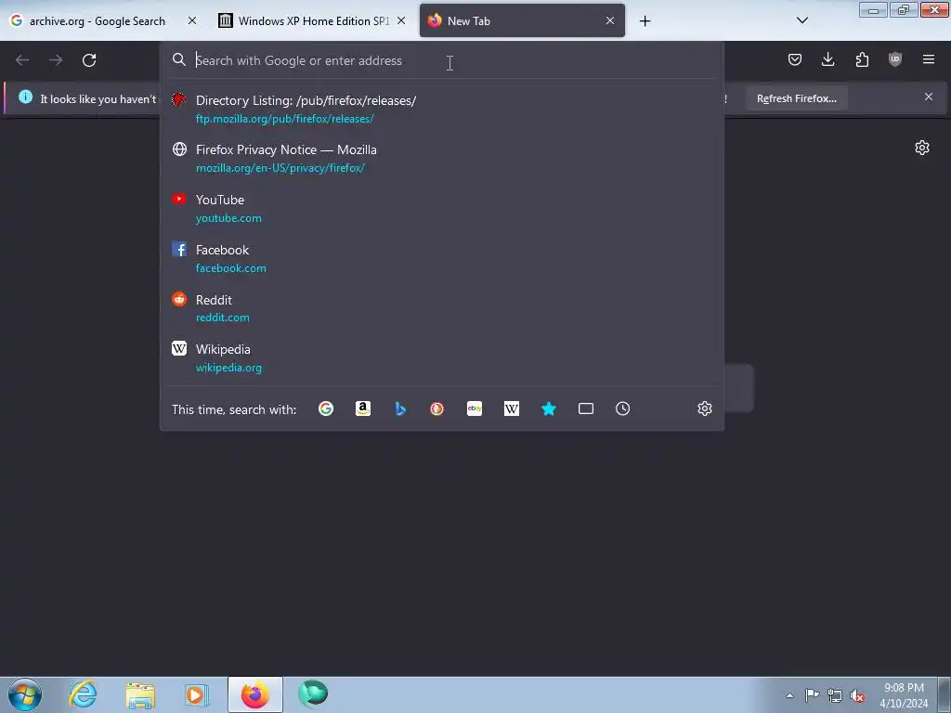
Task: Search this time with Bing icon
Action: tap(400, 408)
